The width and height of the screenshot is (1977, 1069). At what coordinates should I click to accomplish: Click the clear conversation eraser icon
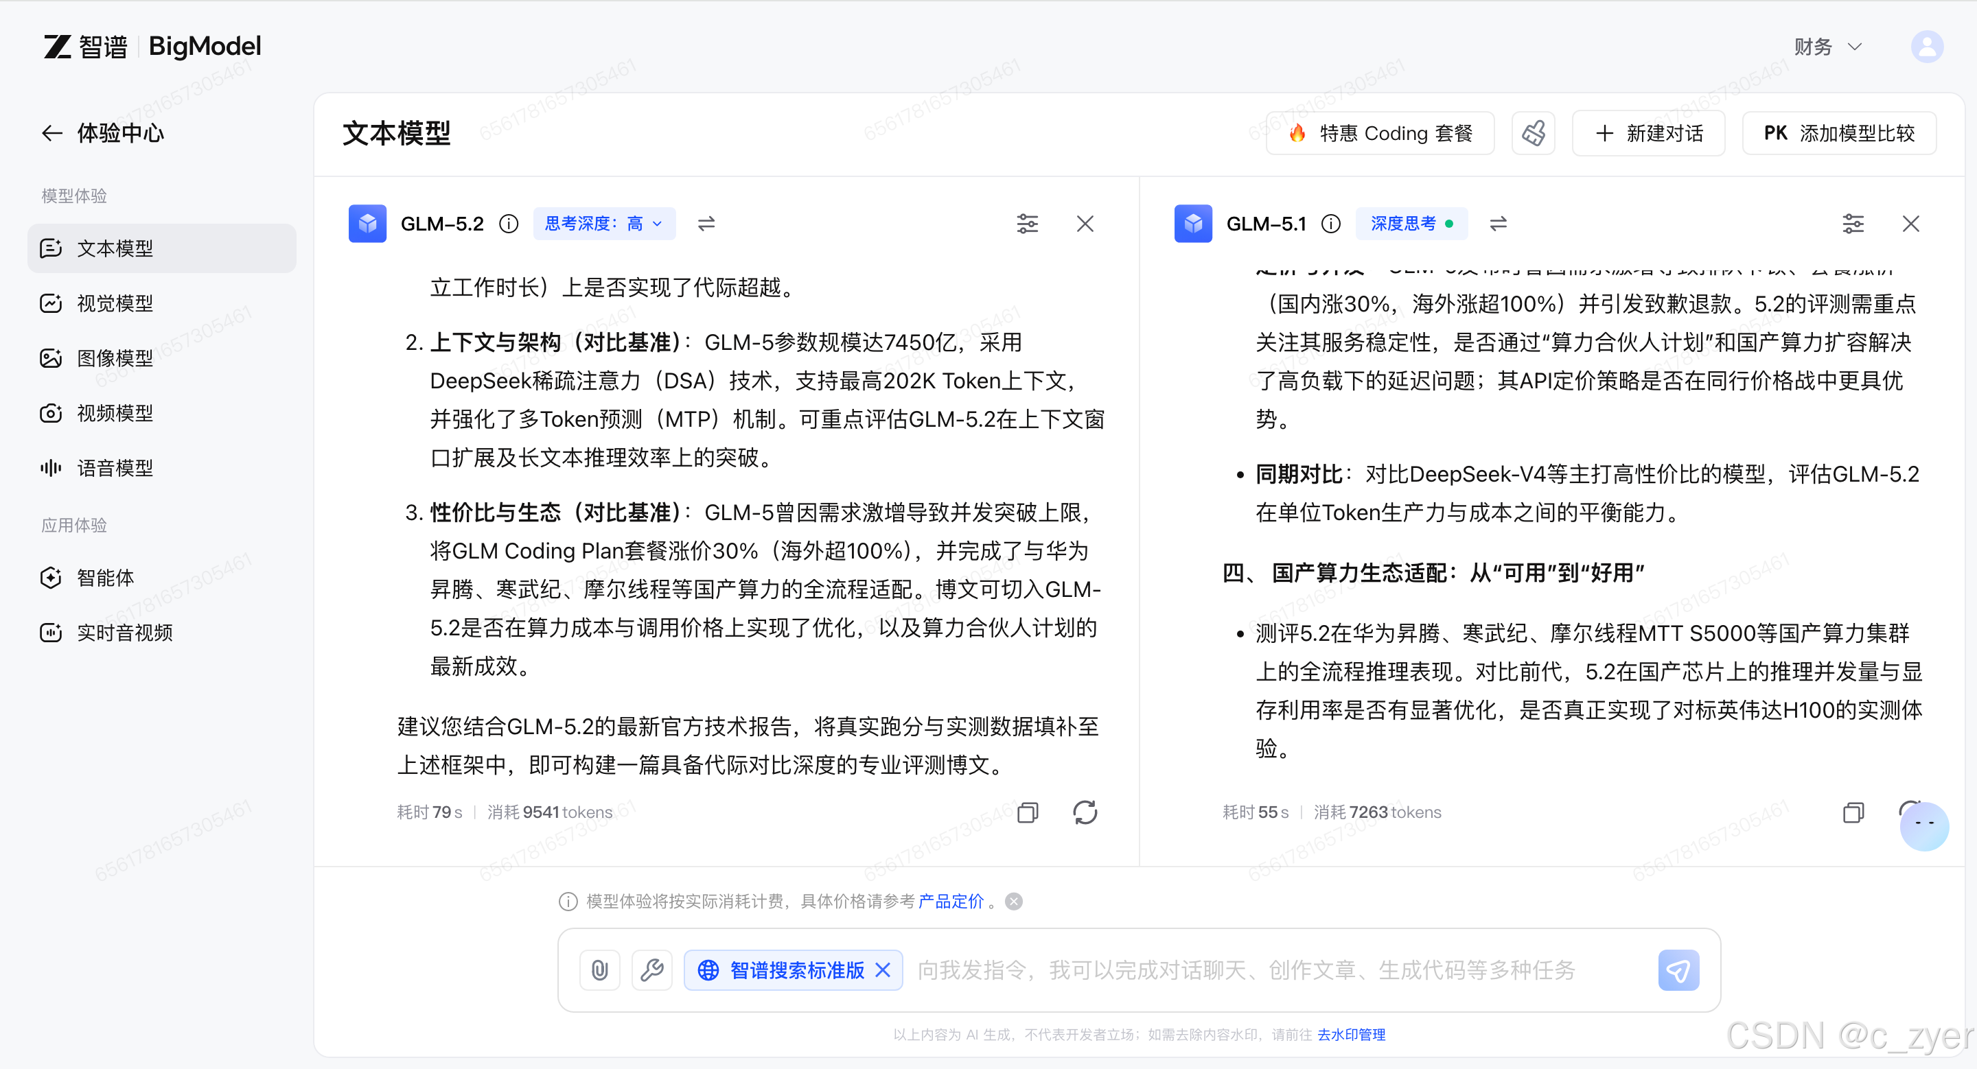[x=1534, y=133]
